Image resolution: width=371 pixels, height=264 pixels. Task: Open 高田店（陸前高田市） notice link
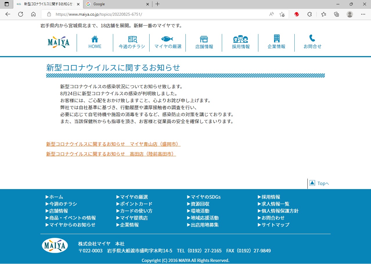tap(111, 154)
